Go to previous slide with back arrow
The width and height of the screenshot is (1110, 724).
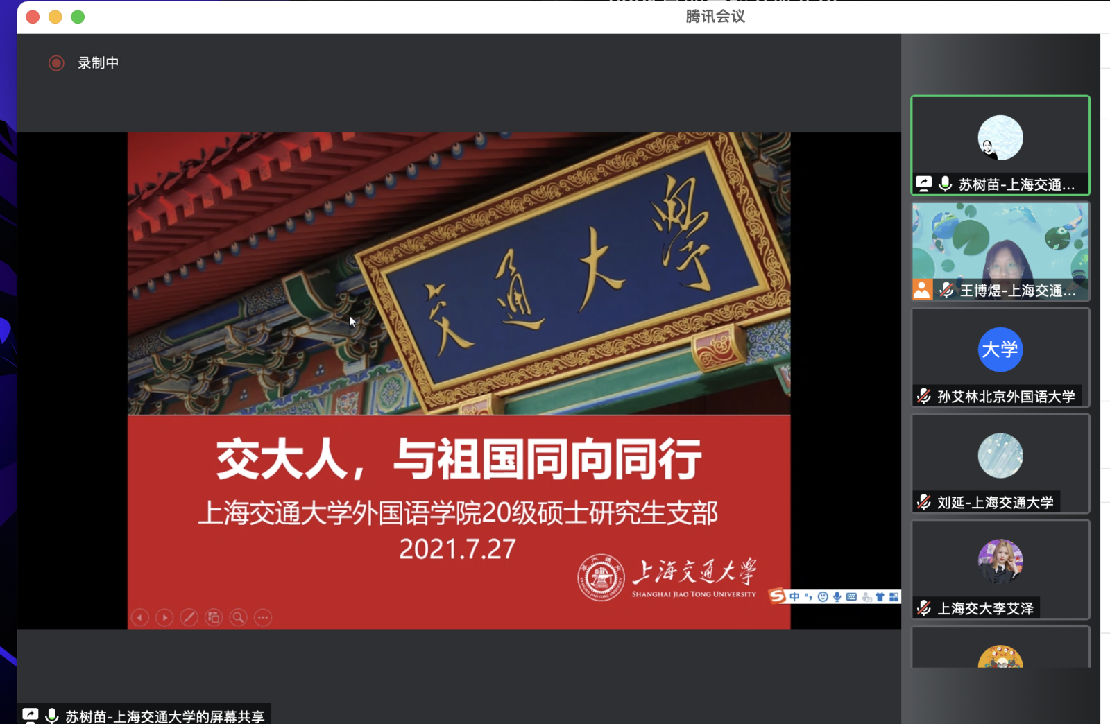pos(139,617)
